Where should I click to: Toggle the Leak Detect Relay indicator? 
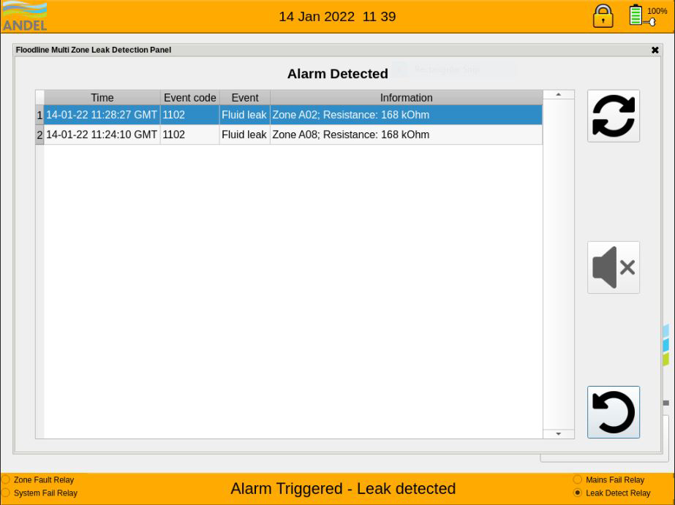[x=578, y=493]
